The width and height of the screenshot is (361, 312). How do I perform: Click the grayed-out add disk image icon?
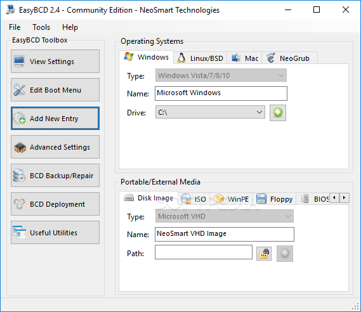click(285, 254)
